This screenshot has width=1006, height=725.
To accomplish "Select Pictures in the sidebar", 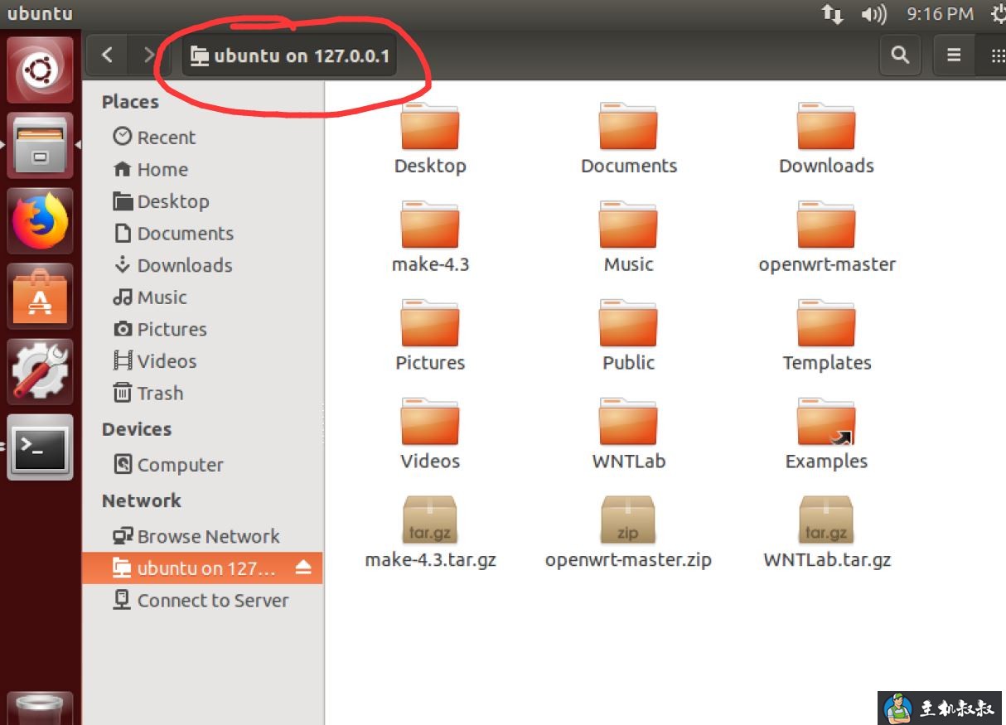I will click(202, 329).
